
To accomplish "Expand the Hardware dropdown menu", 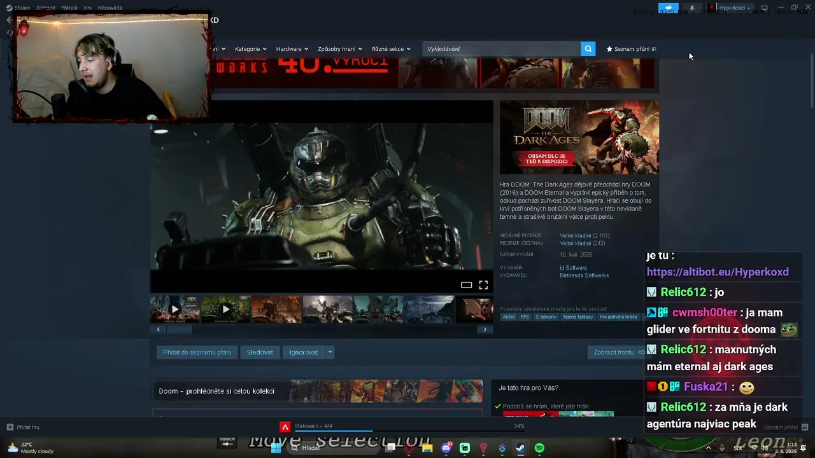I will click(292, 49).
